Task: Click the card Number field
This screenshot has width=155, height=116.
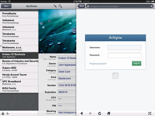Action: click(x=67, y=85)
